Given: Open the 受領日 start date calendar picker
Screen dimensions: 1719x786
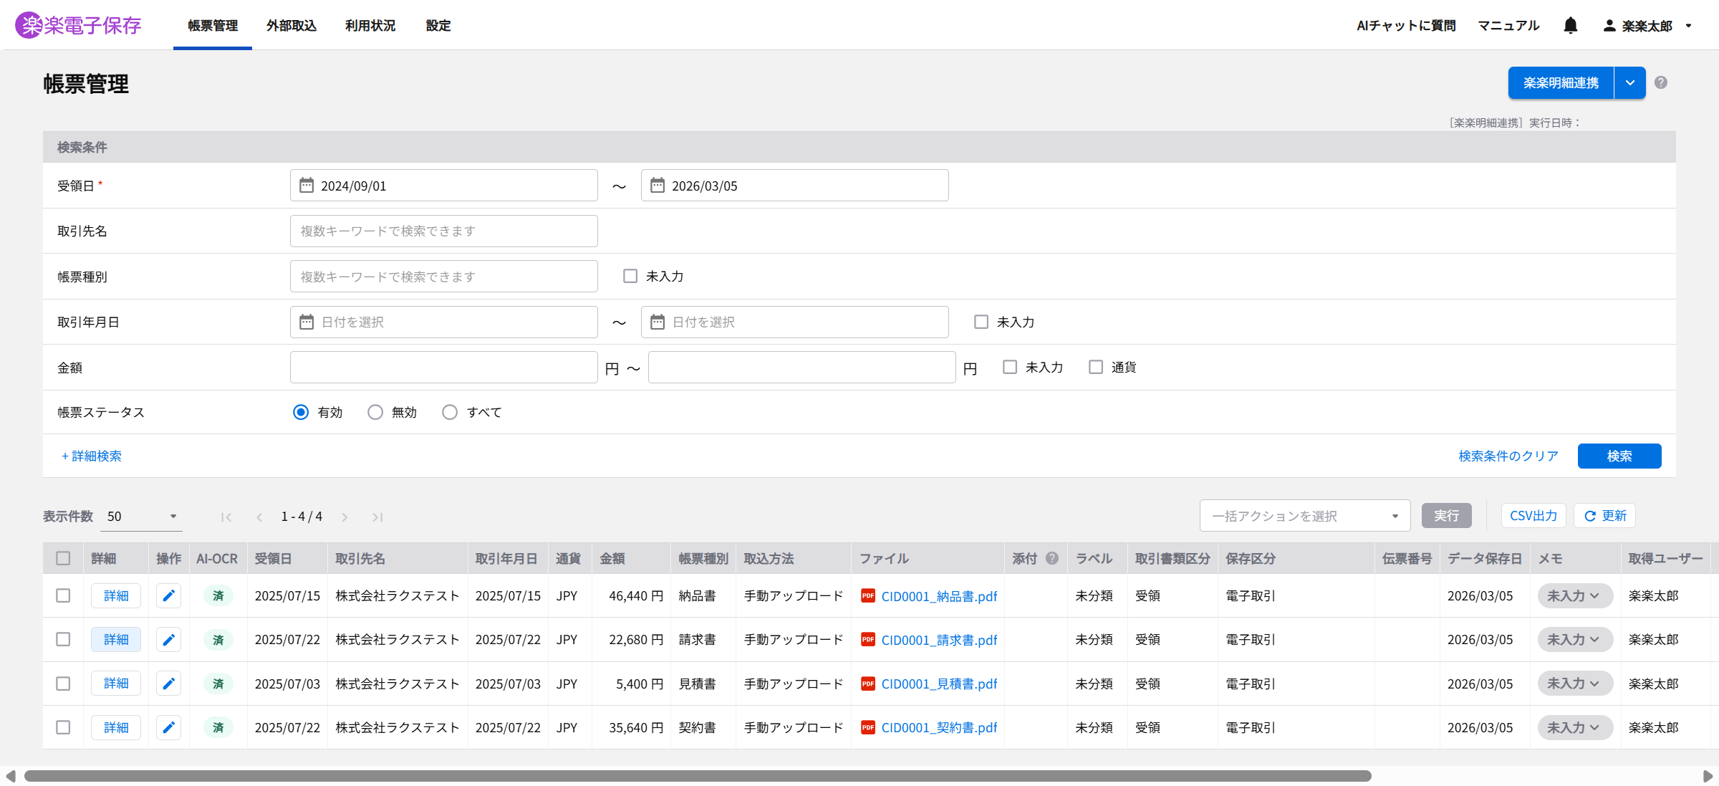Looking at the screenshot, I should 307,186.
